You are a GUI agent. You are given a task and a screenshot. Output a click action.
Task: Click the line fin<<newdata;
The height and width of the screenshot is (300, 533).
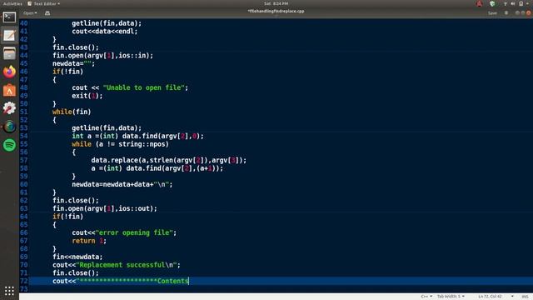[77, 257]
